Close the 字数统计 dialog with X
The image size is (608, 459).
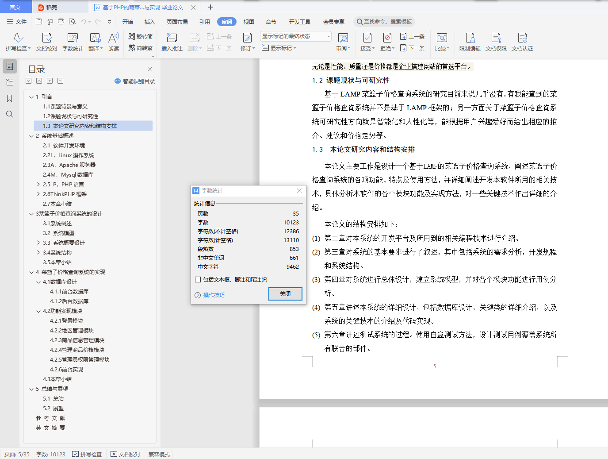[299, 191]
